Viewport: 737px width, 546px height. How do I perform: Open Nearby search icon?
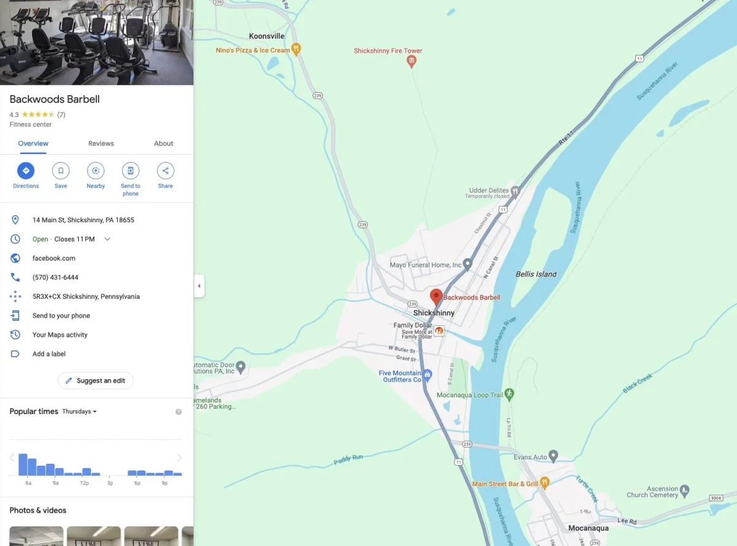coord(96,171)
